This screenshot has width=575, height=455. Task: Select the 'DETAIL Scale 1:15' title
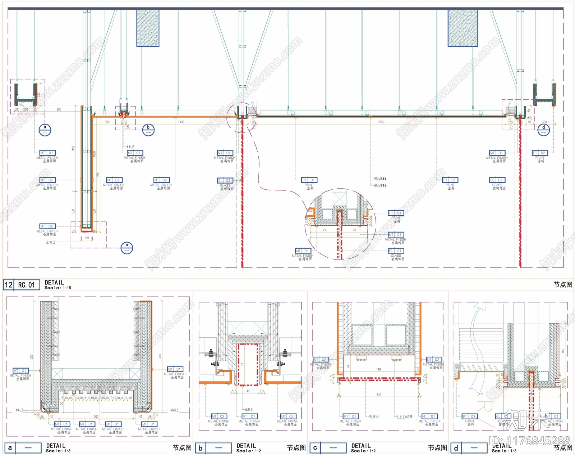click(x=57, y=285)
